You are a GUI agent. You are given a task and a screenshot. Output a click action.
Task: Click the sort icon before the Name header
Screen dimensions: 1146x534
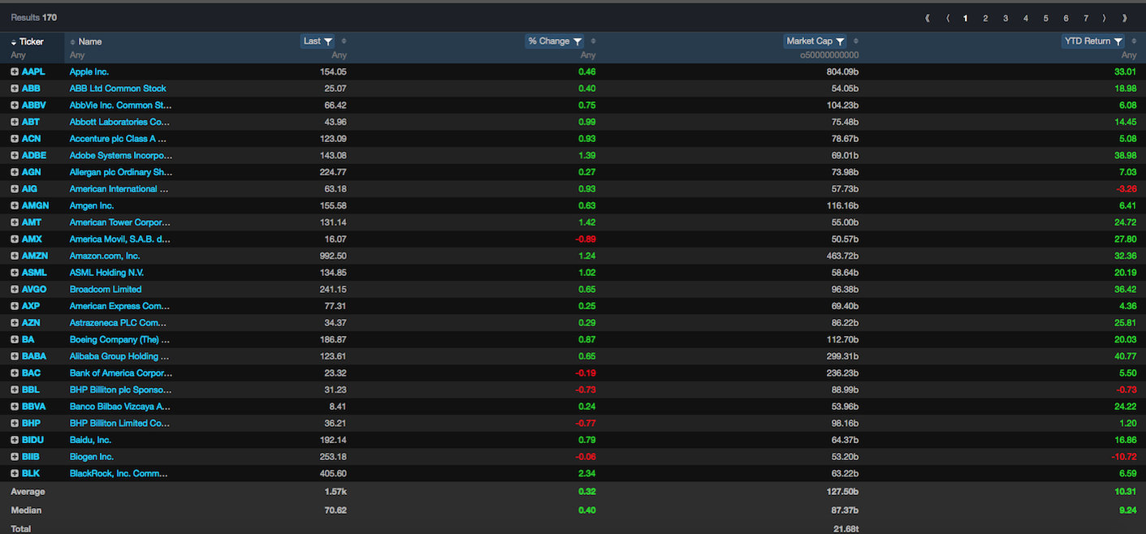72,41
